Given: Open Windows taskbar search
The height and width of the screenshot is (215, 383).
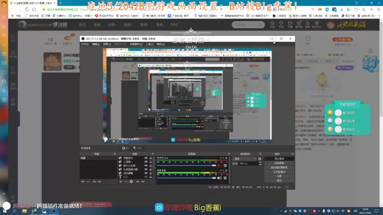Looking at the screenshot, I should pyautogui.click(x=14, y=211).
